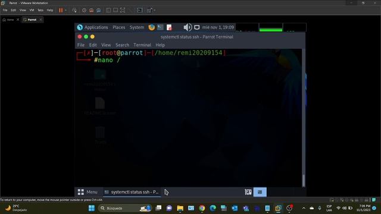Toggle the VMware thumbnail bar icon
The image size is (381, 214).
[x=115, y=10]
